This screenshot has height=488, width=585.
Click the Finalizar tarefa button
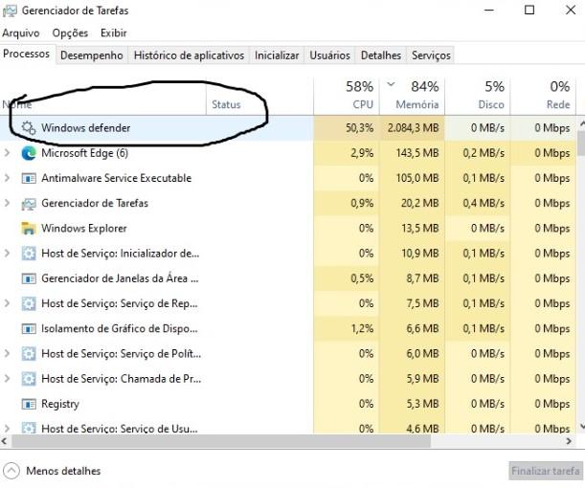546,471
